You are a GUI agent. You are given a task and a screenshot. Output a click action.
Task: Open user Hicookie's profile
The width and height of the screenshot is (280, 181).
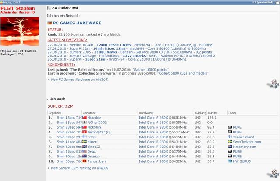94,118
